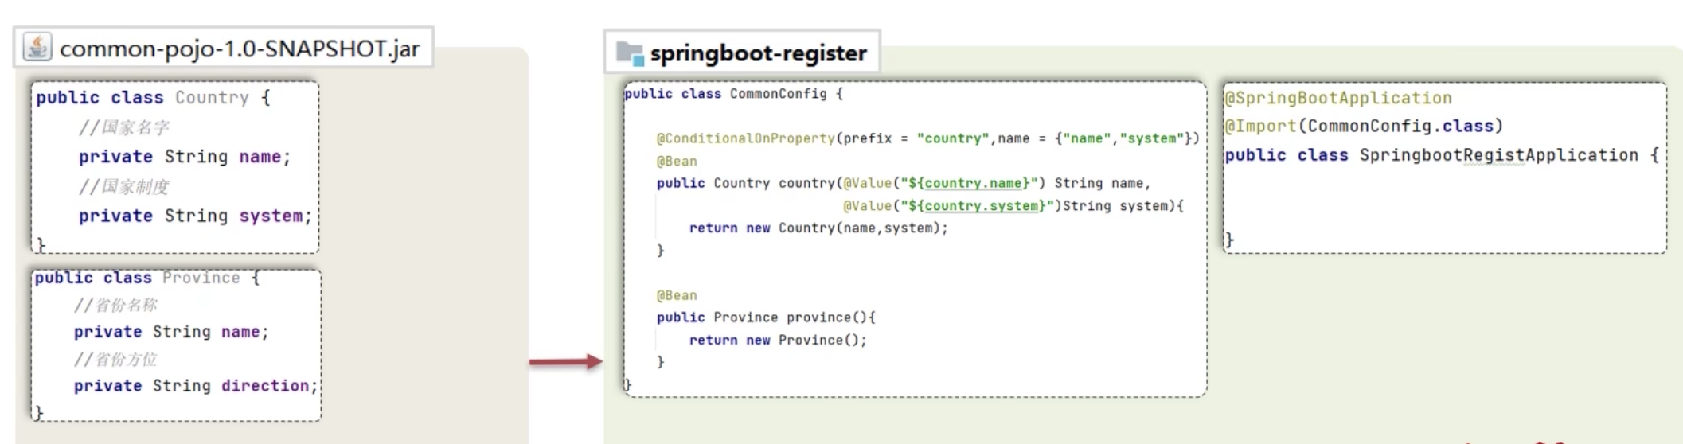Click the ${country.system} placeholder
Screen dimensions: 1683x444
coord(976,205)
